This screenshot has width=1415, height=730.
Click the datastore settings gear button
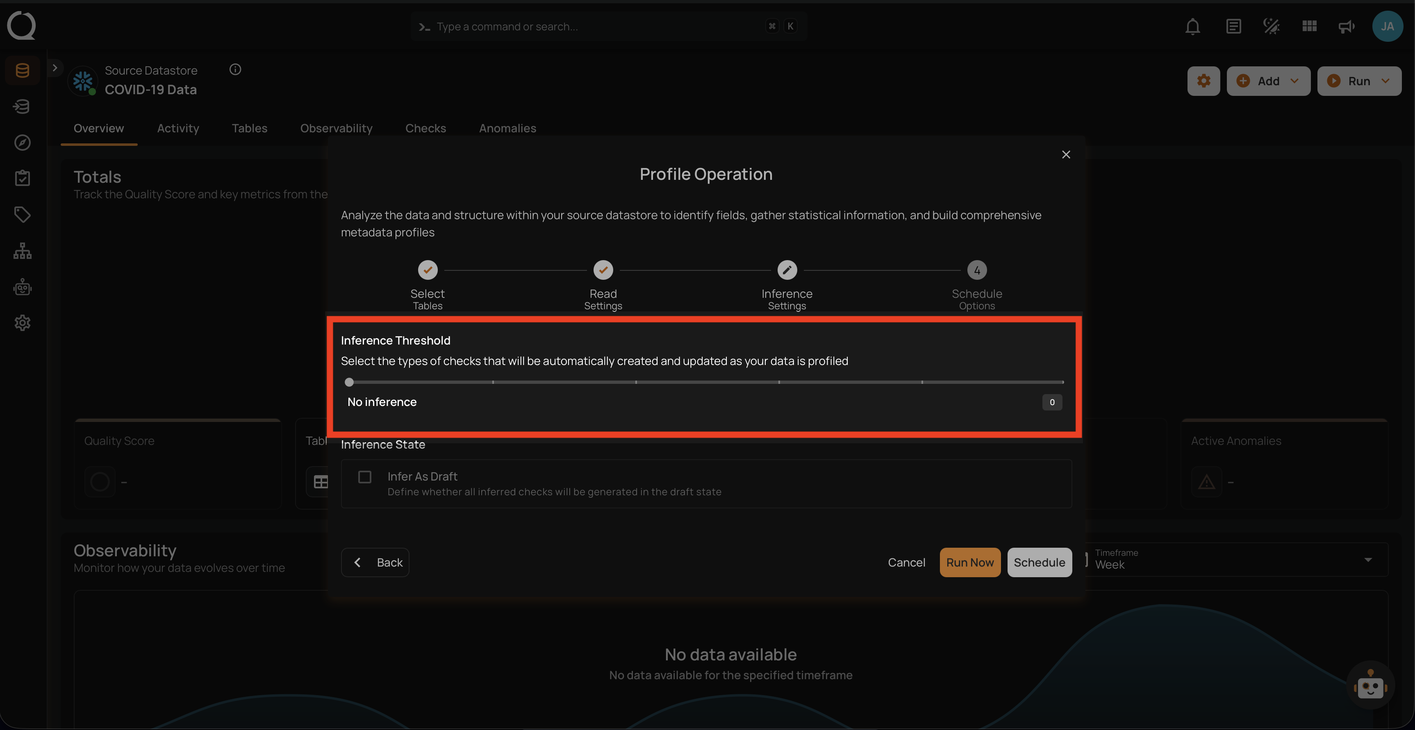(1203, 81)
